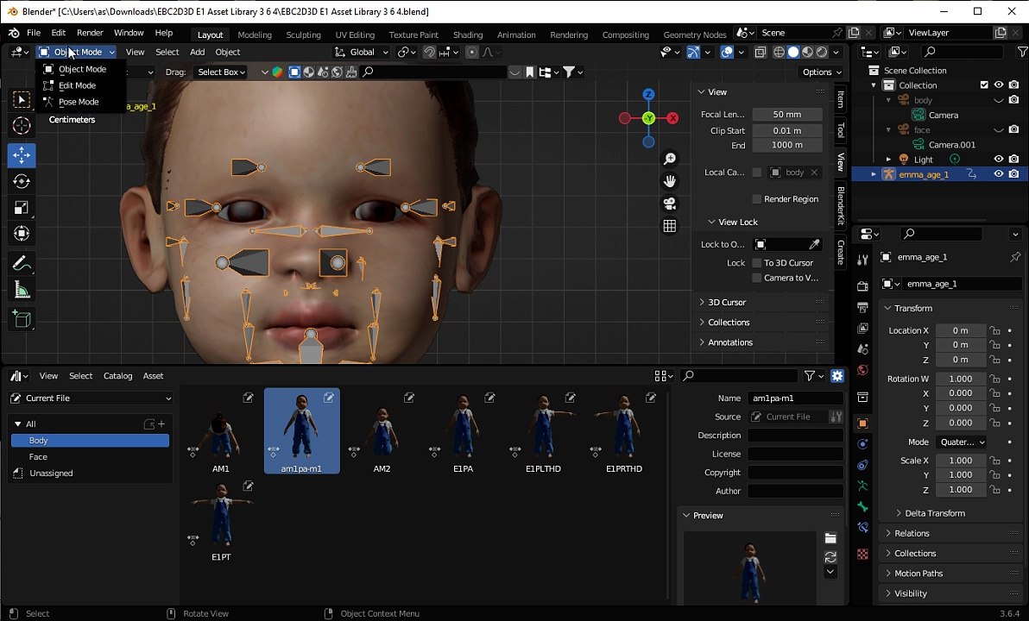Open the Select Box drag dropdown
Viewport: 1029px width, 621px height.
tap(221, 72)
